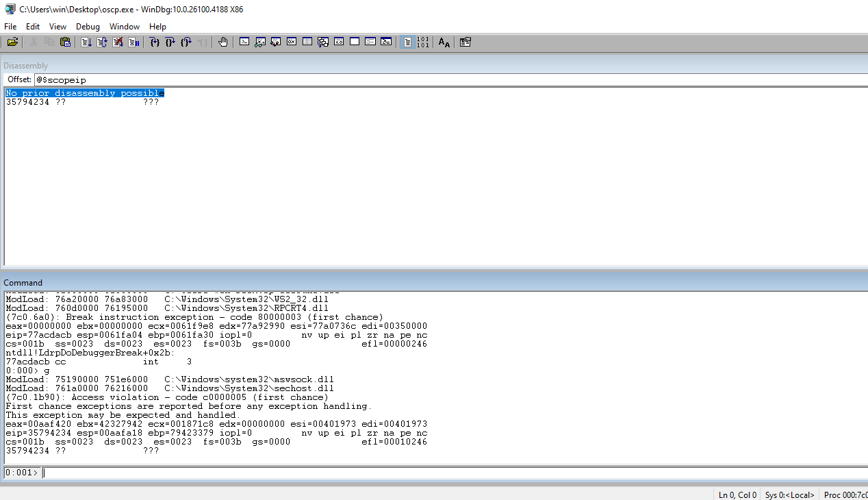Click the Step Into toolbar icon
868x500 pixels.
coord(154,42)
